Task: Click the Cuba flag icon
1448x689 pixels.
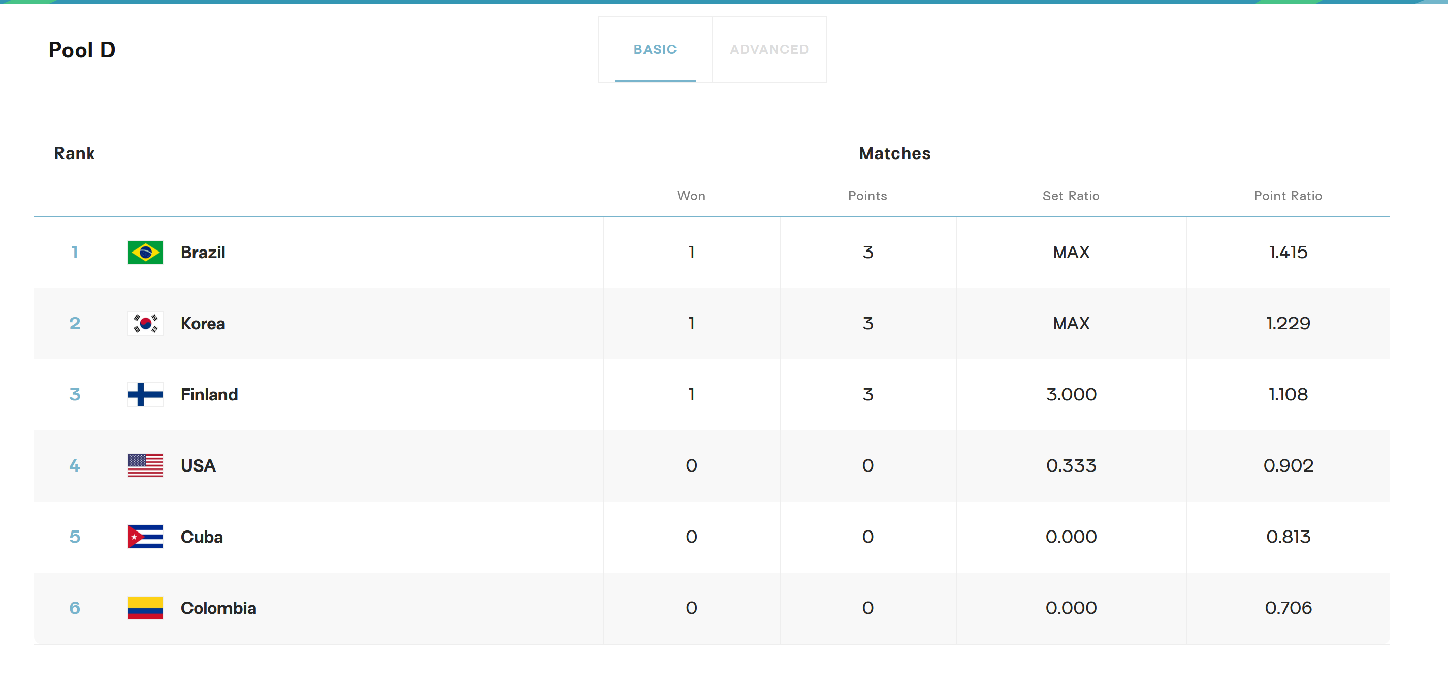Action: pos(146,537)
